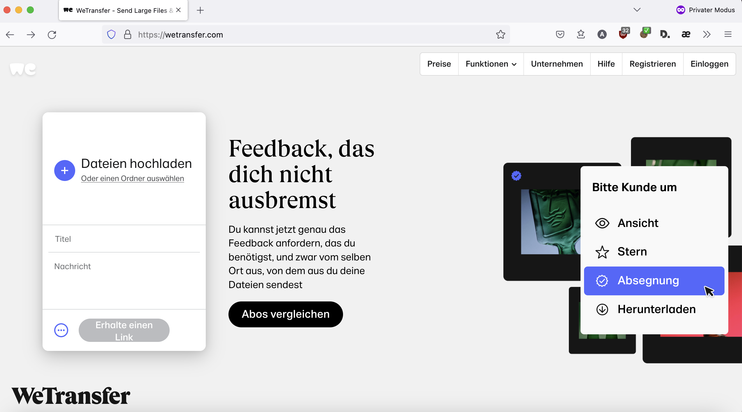The height and width of the screenshot is (412, 742).
Task: Click the WeTransfer 'we' logo in header
Action: coord(23,69)
